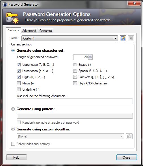
Task: Click the custom algorithm settings gear icon
Action: click(129, 136)
